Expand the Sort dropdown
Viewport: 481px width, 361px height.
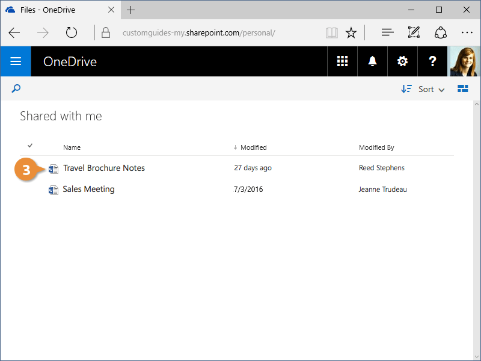(423, 89)
